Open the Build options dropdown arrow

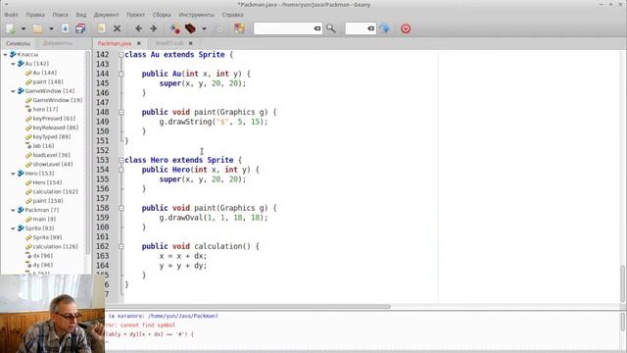point(204,28)
